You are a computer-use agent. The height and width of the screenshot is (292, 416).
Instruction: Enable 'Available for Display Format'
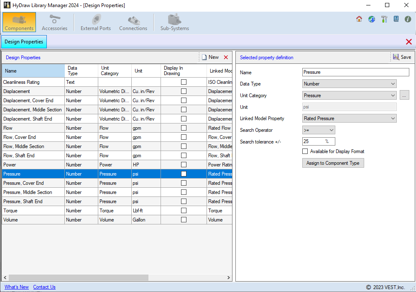pyautogui.click(x=305, y=151)
